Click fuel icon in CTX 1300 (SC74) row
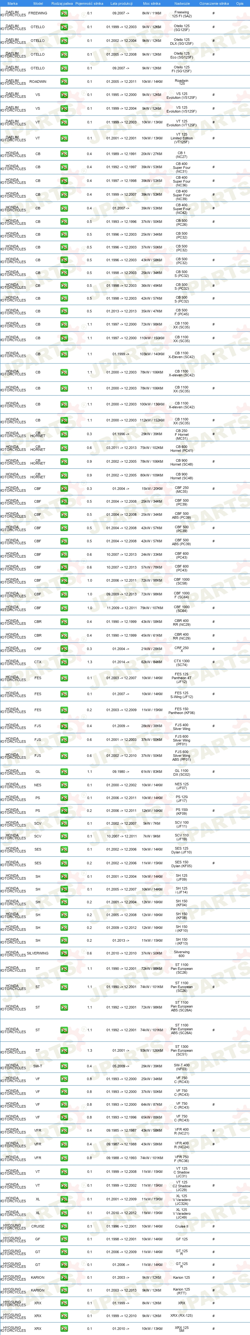 (64, 662)
